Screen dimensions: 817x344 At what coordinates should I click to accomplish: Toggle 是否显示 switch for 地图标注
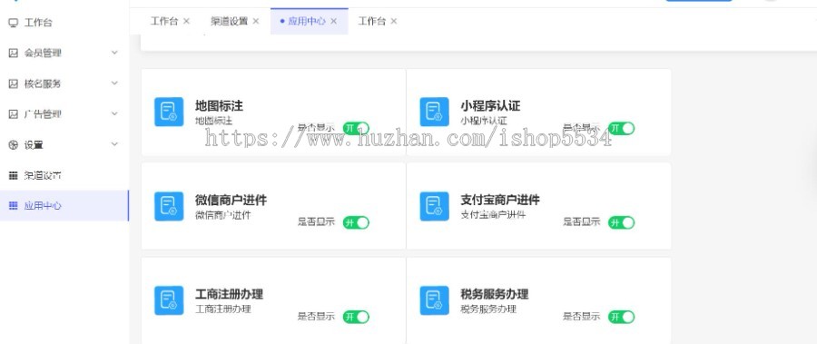pos(356,128)
